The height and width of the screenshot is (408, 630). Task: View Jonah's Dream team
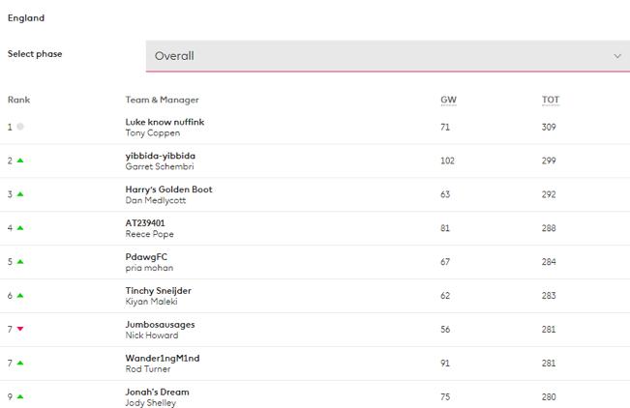[x=157, y=392]
